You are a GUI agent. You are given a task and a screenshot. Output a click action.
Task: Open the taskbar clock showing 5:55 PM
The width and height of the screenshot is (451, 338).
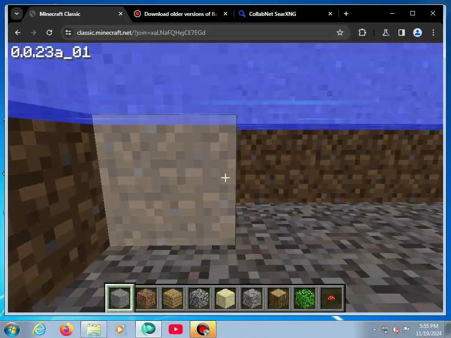pyautogui.click(x=429, y=329)
